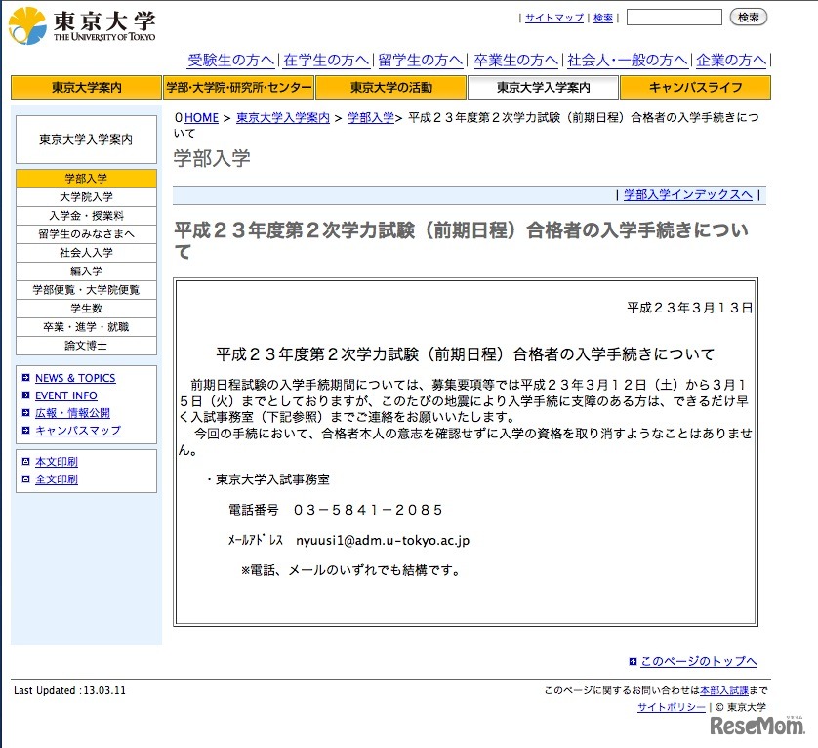Select the 東京大学案内 tab
This screenshot has height=748, width=818.
pyautogui.click(x=85, y=87)
